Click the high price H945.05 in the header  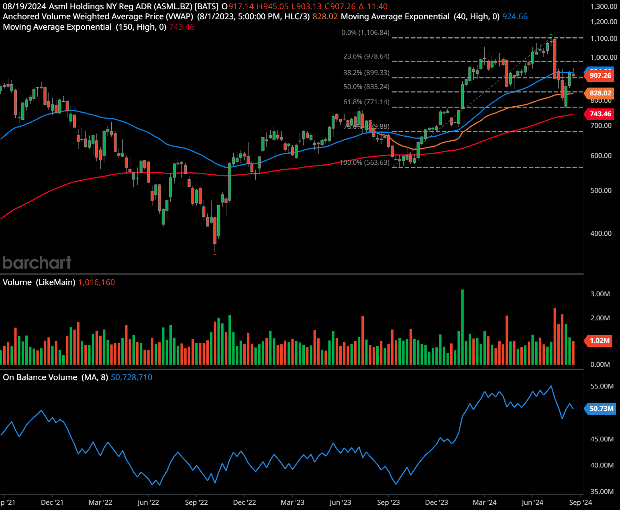coord(273,6)
